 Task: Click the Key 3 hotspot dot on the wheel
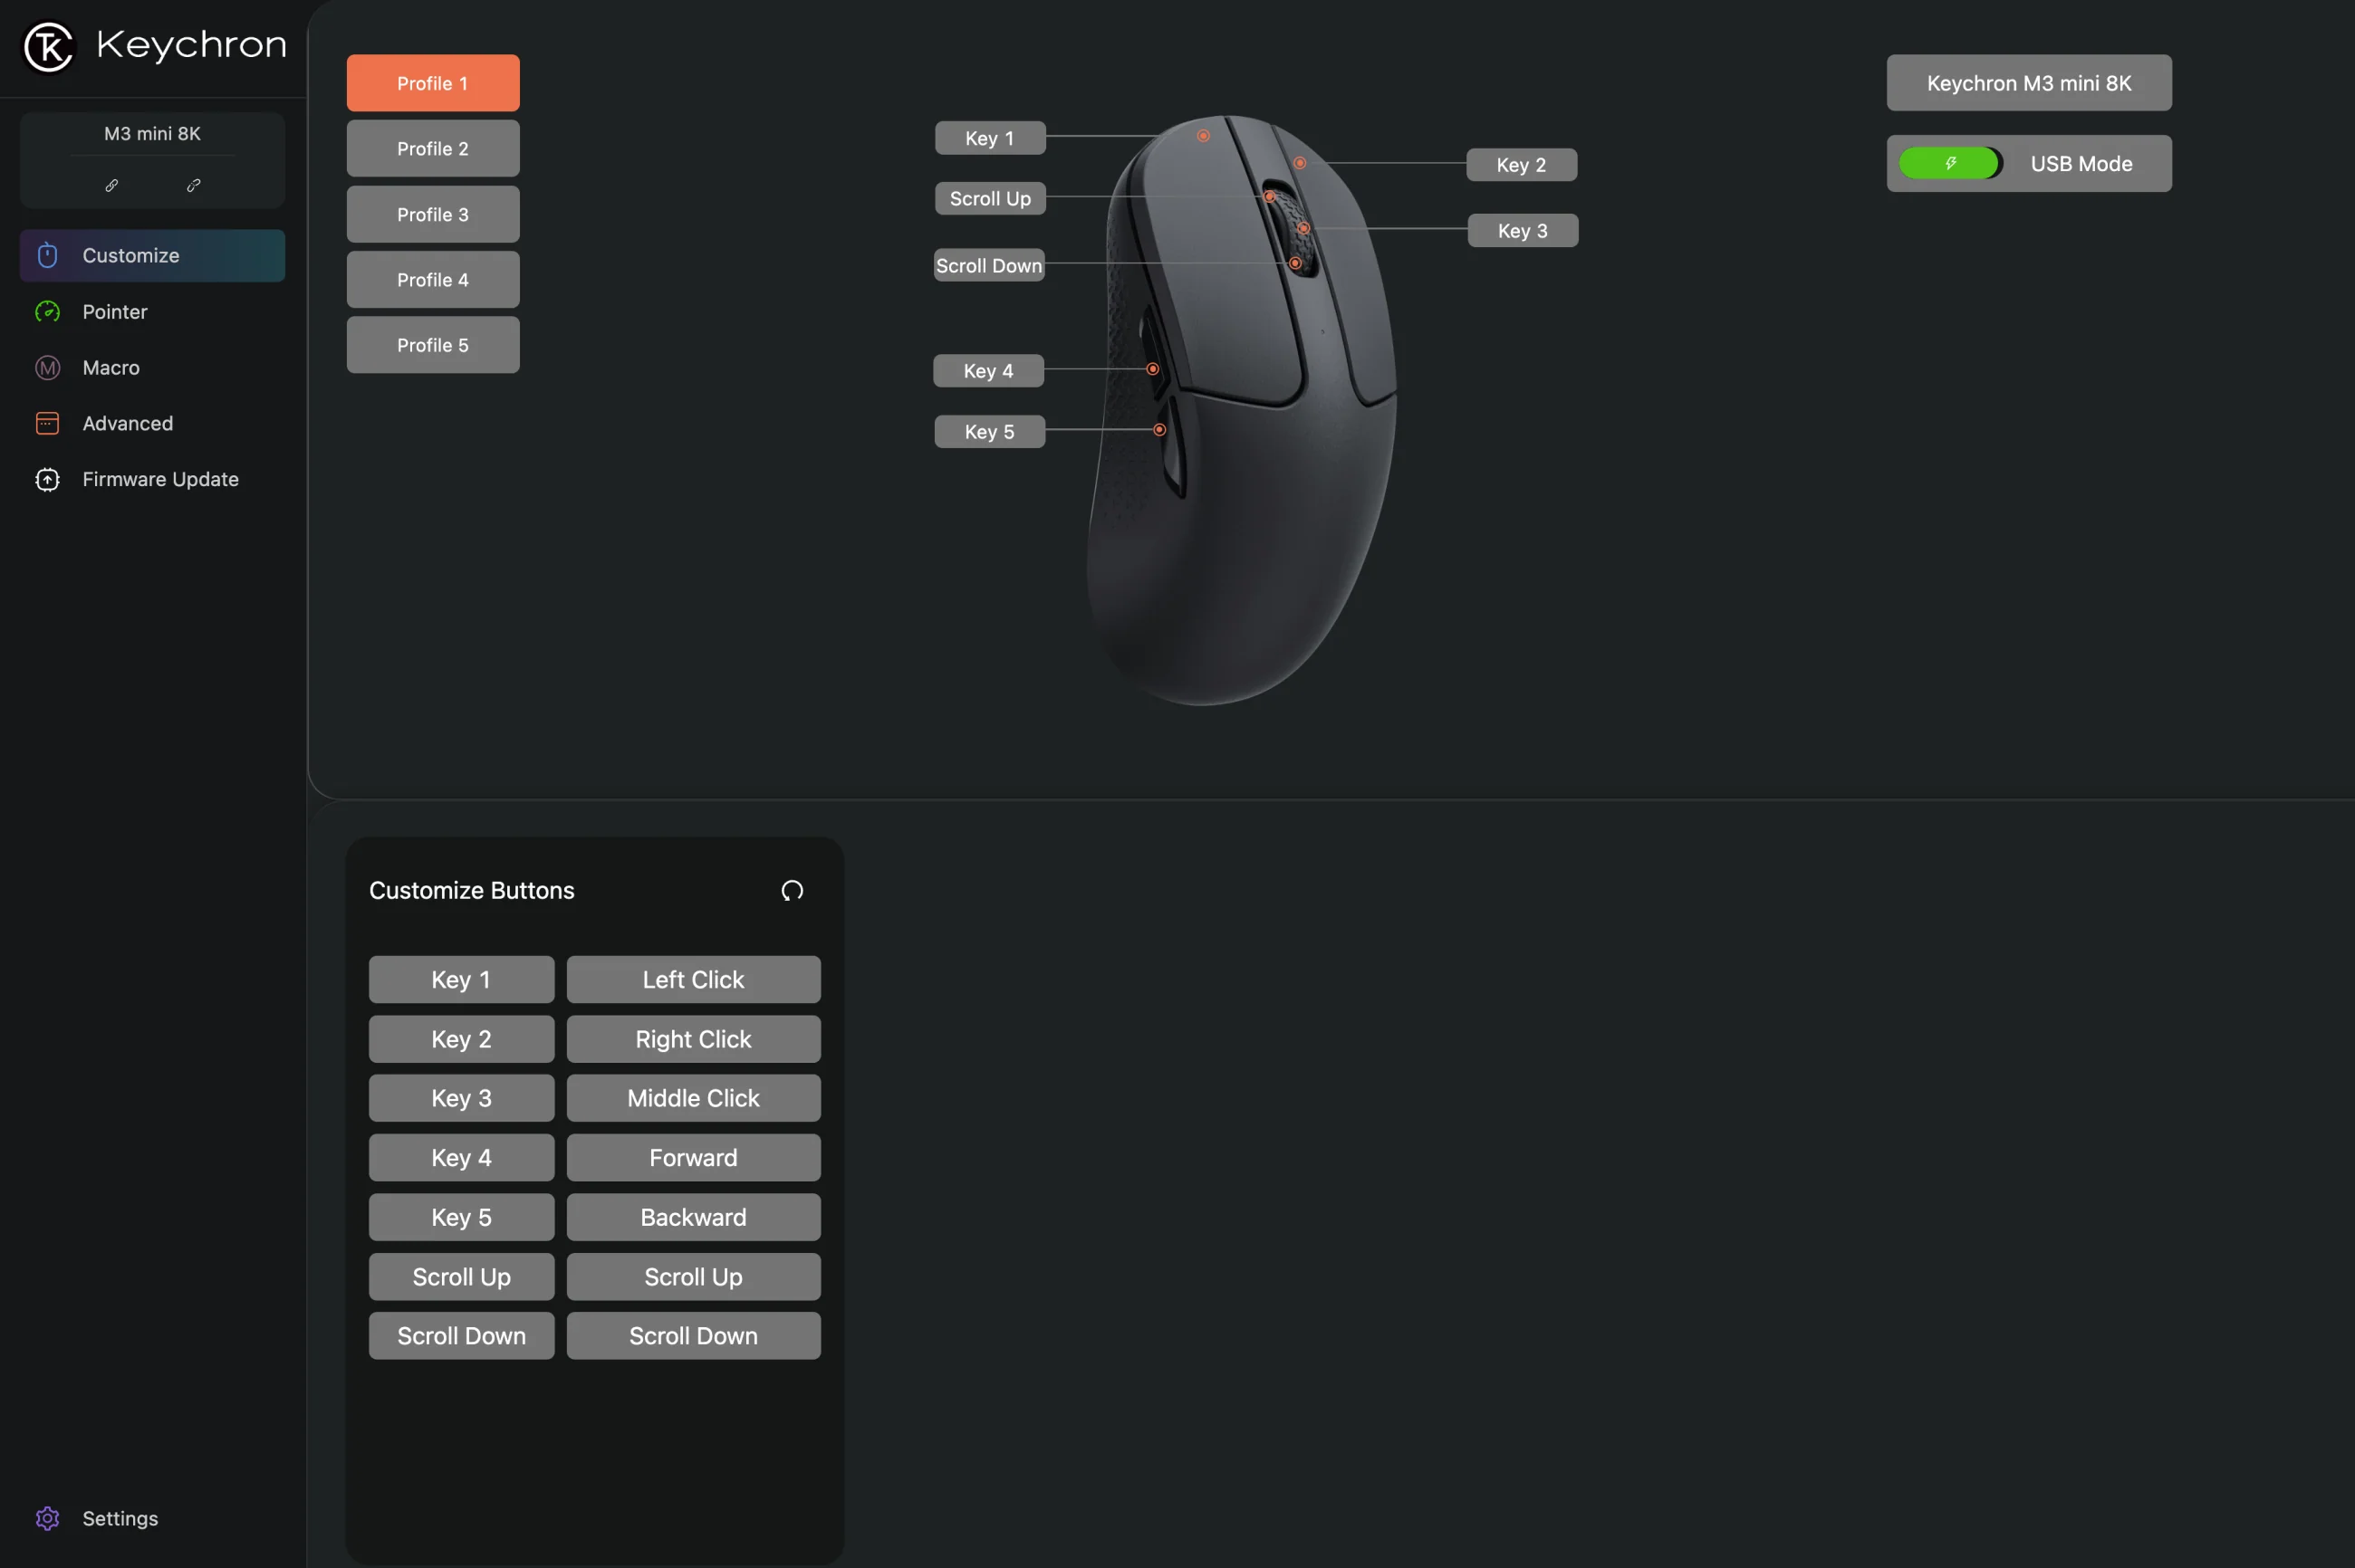click(x=1303, y=228)
